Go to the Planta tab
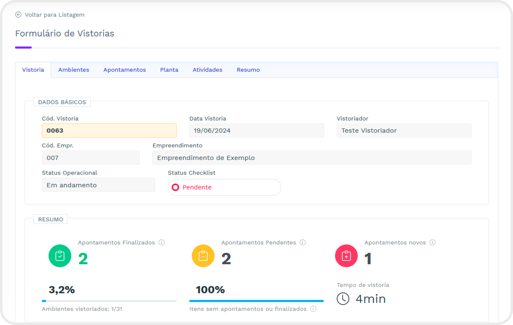Screen dimensions: 513x325 [169, 70]
